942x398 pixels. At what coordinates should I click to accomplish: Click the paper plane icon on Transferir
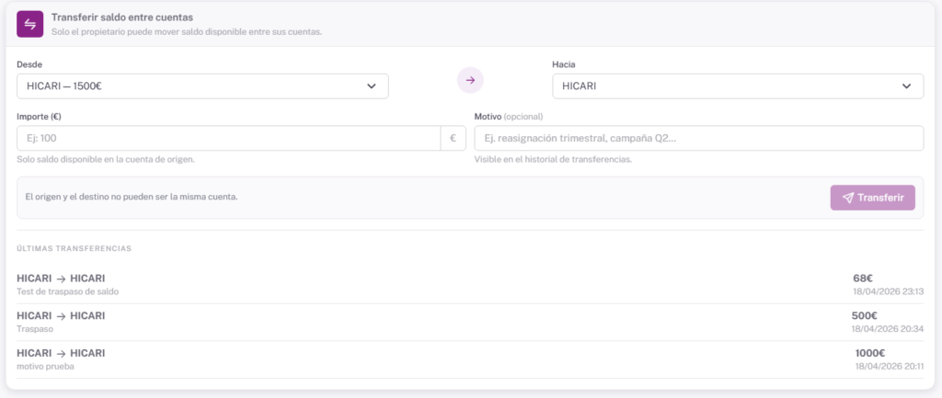[848, 198]
